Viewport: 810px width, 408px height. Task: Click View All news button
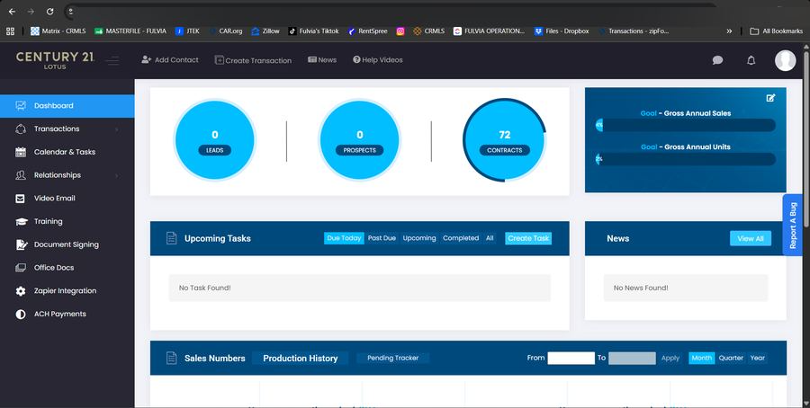751,238
